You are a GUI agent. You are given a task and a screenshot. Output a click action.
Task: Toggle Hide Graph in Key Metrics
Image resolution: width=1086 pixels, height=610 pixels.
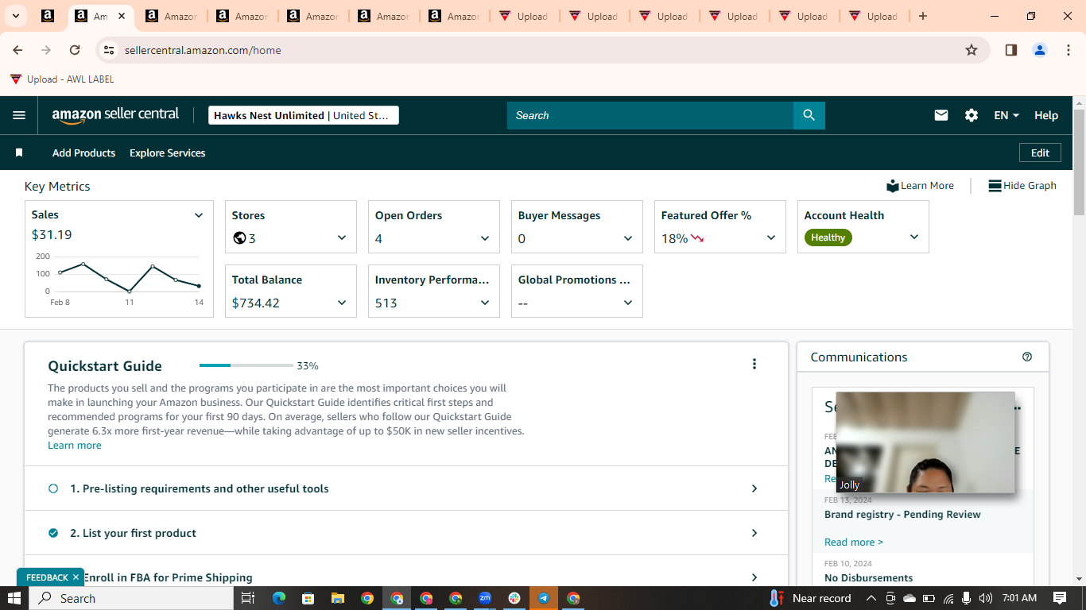pyautogui.click(x=1022, y=186)
